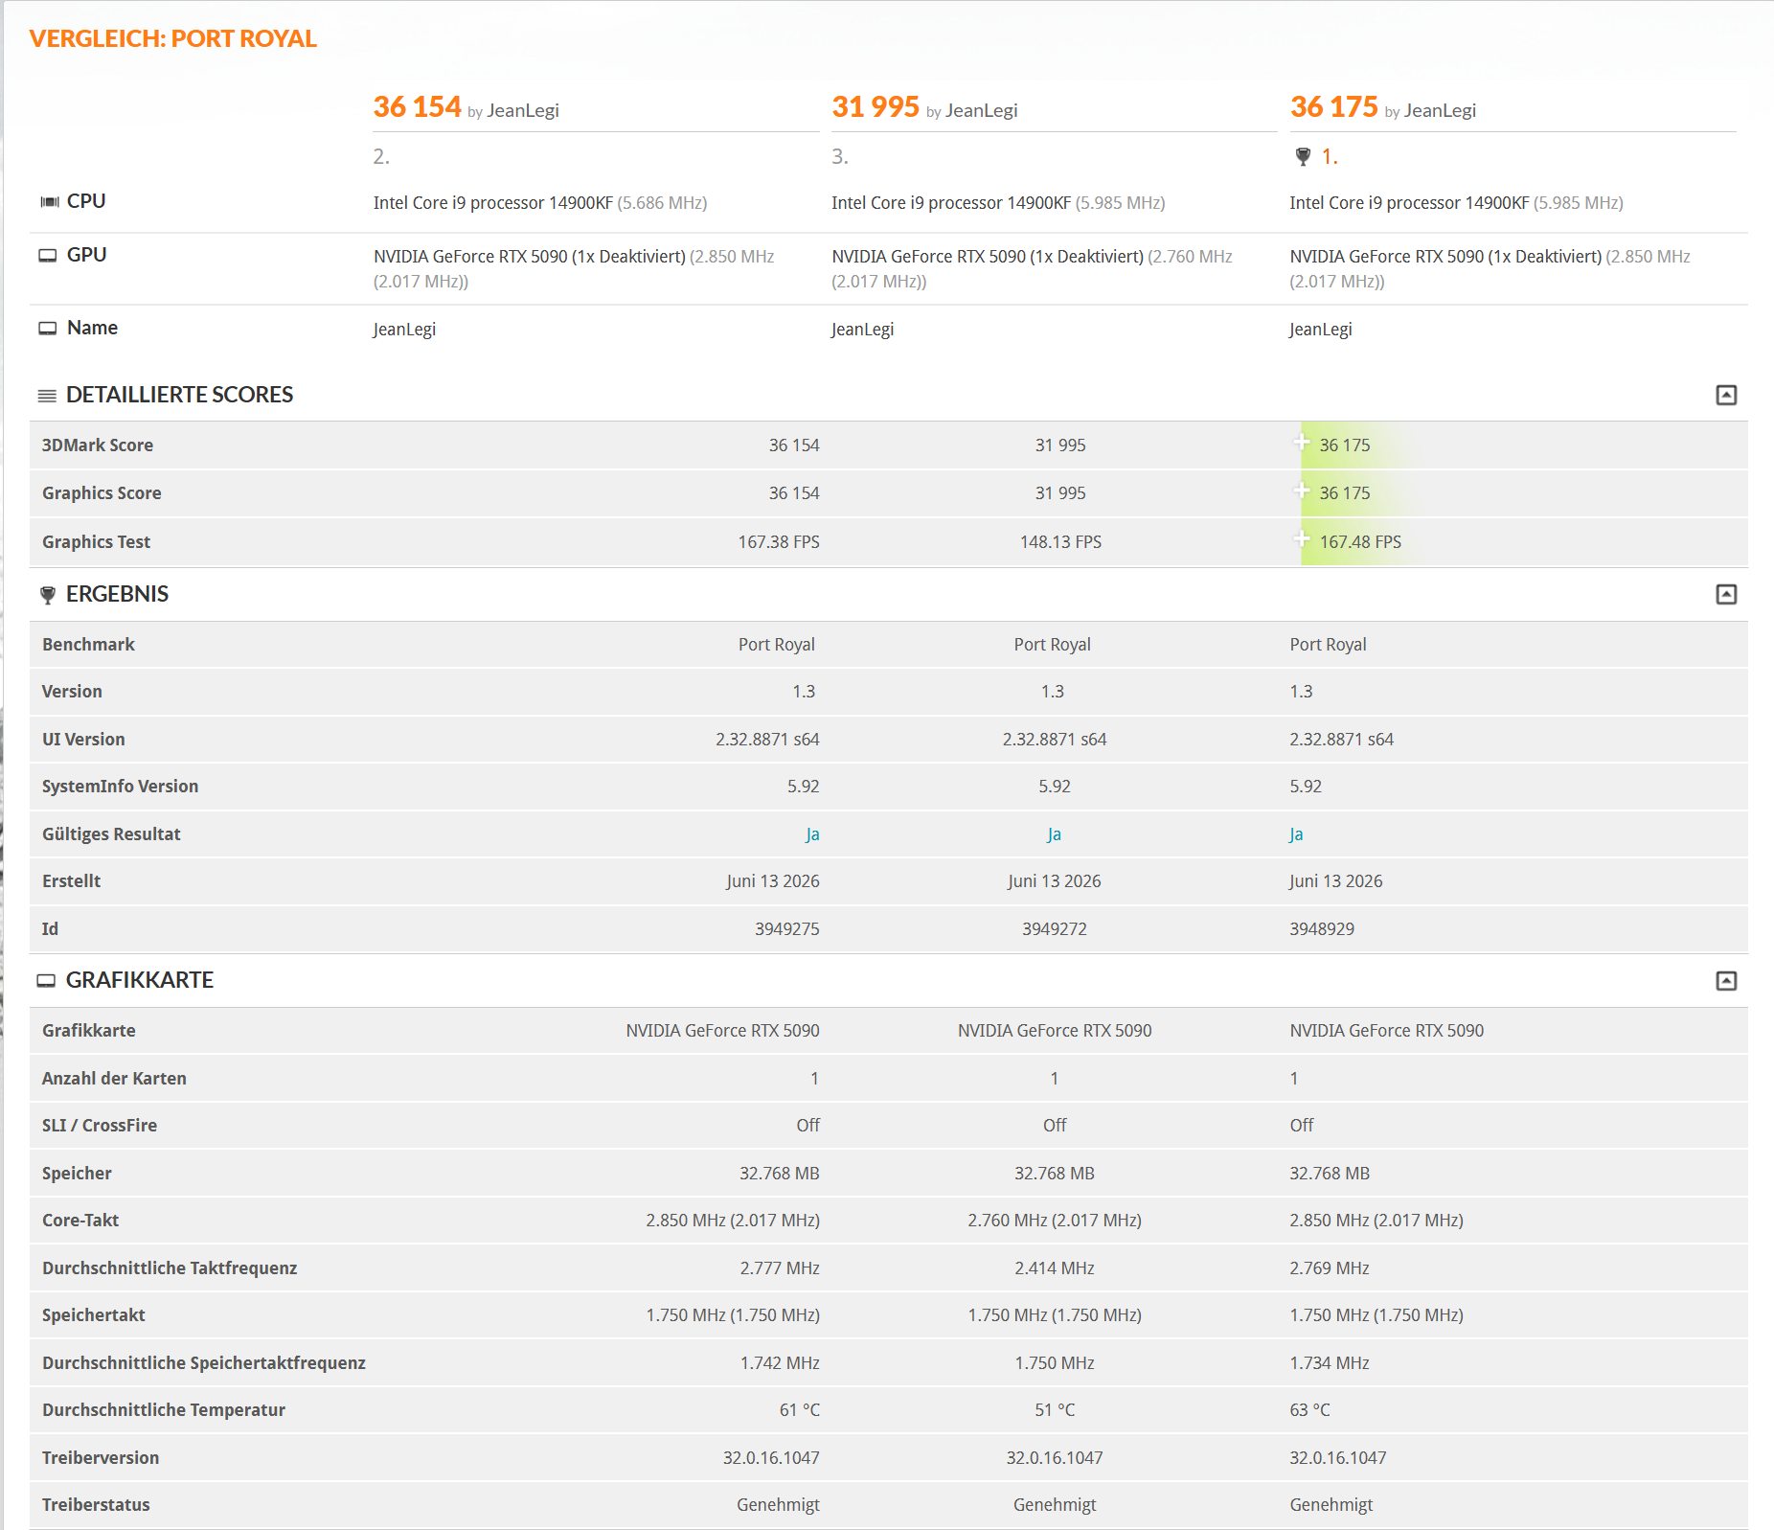Click the Grafikkarte section icon
The image size is (1774, 1530).
tap(47, 980)
